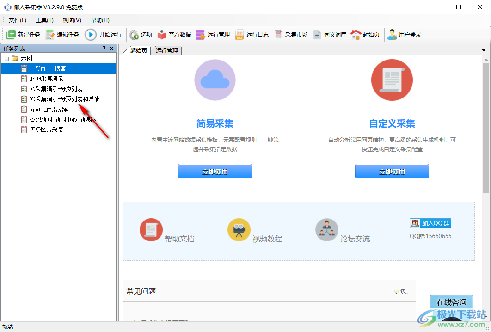This screenshot has width=491, height=332.
Task: Open the tab list dropdown arrow
Action: pyautogui.click(x=484, y=50)
